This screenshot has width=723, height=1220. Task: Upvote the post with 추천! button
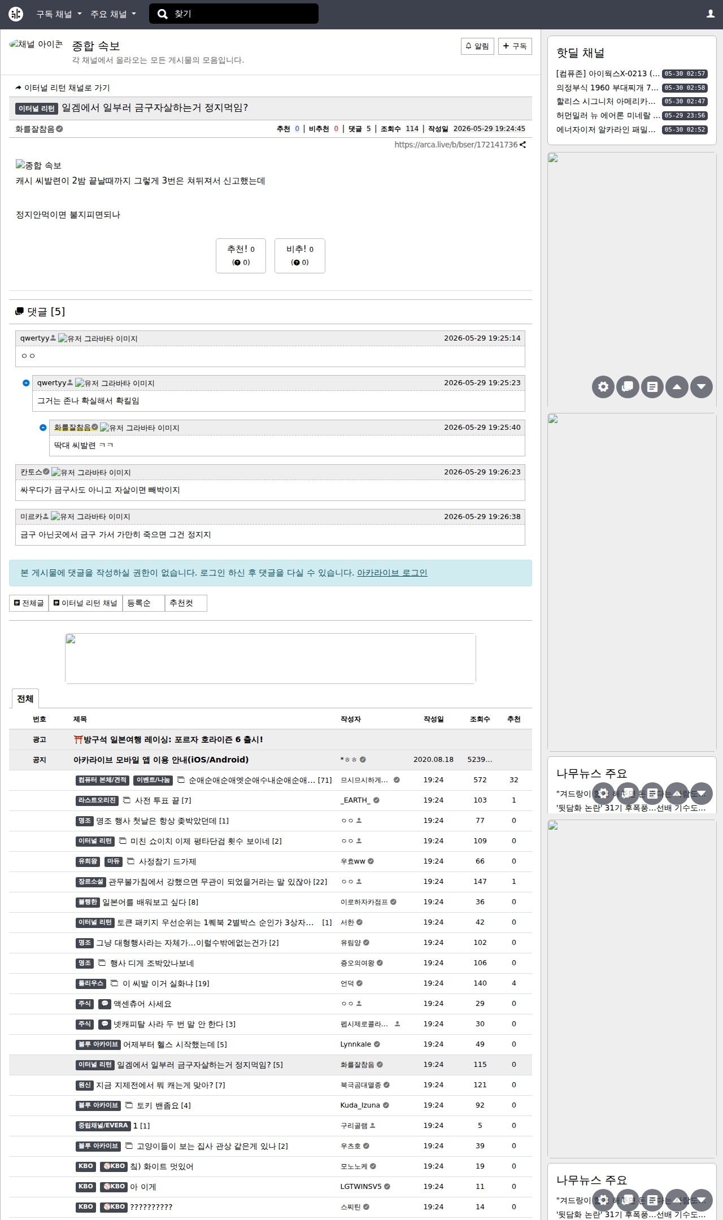241,256
